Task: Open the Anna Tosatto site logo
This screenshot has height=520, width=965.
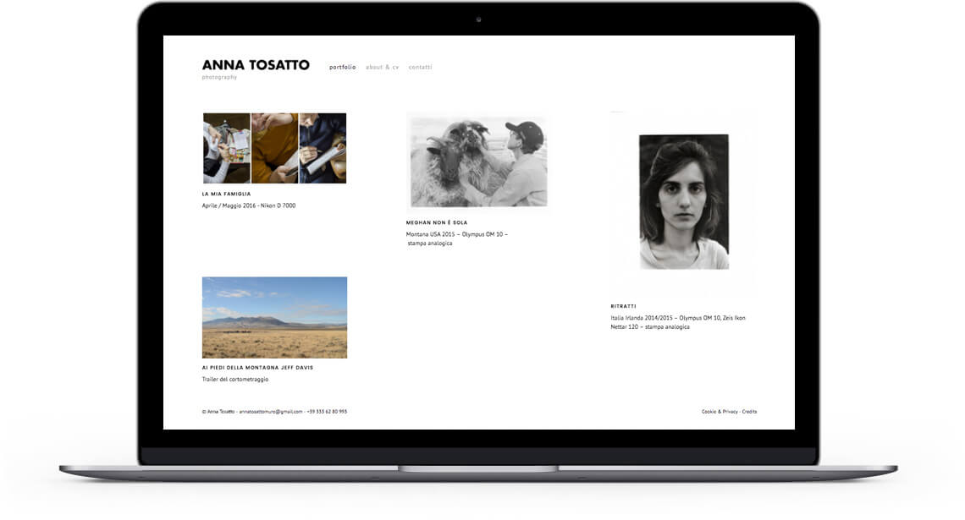Action: pos(256,65)
